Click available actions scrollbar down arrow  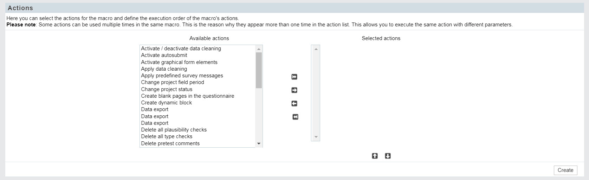[x=259, y=143]
